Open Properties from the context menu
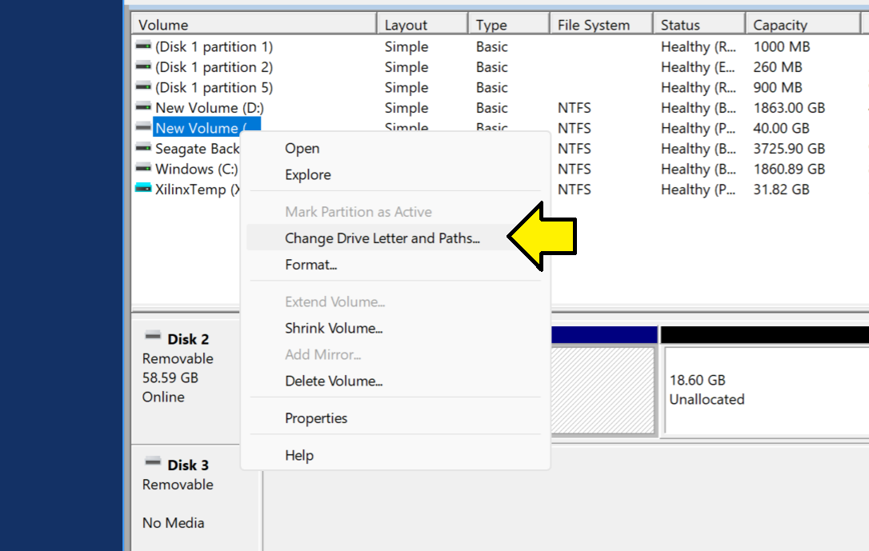This screenshot has height=551, width=869. tap(316, 418)
